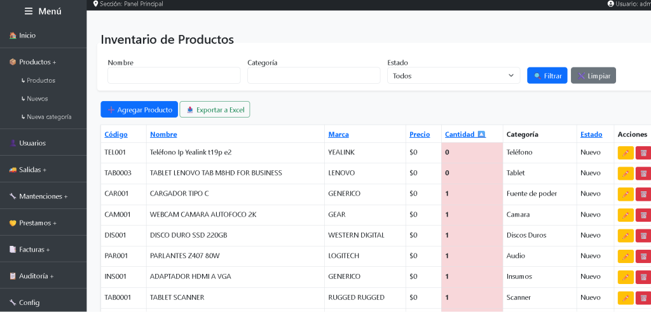651x312 pixels.
Task: Select the 'LOGITECH' brand cell
Action: 366,257
